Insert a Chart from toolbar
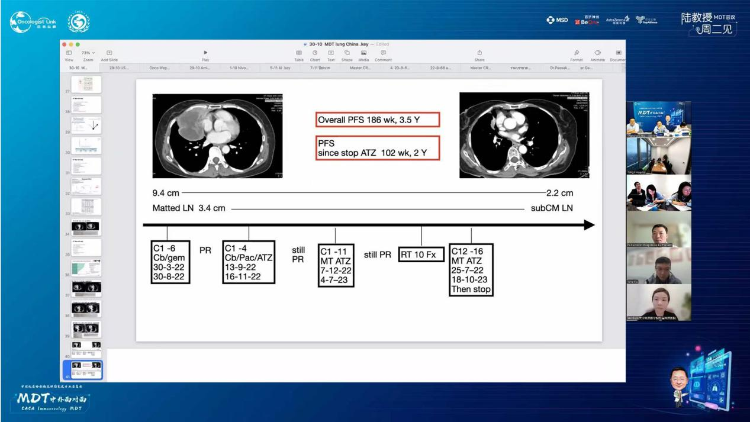750x422 pixels. click(315, 53)
